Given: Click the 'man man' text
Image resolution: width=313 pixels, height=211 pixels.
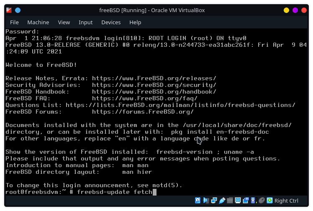Looking at the screenshot, I should [x=135, y=165].
